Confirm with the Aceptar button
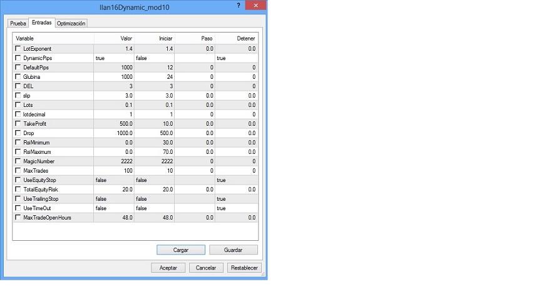Viewport: 541px width, 304px height. point(168,268)
